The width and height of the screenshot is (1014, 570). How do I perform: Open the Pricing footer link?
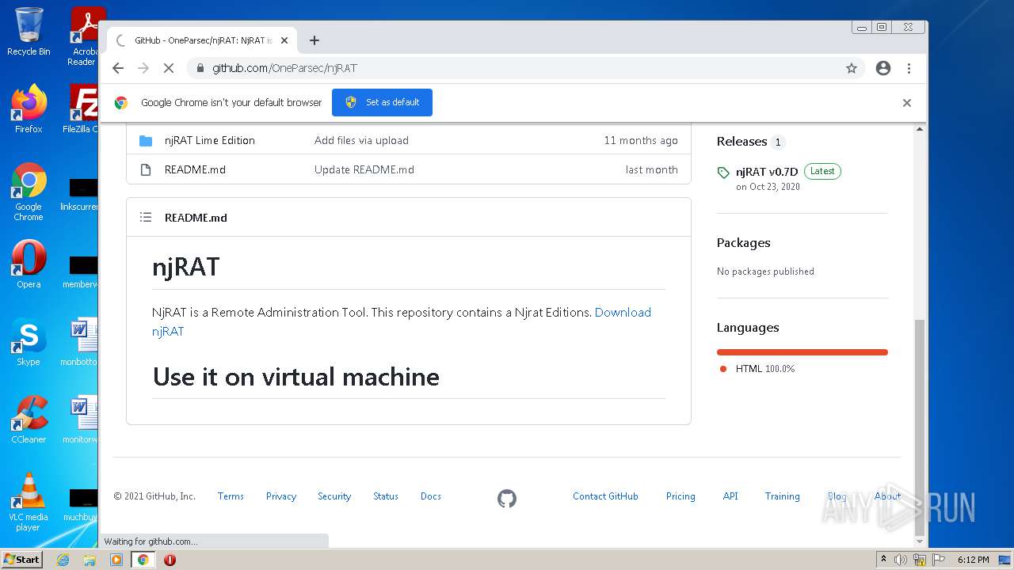point(680,496)
